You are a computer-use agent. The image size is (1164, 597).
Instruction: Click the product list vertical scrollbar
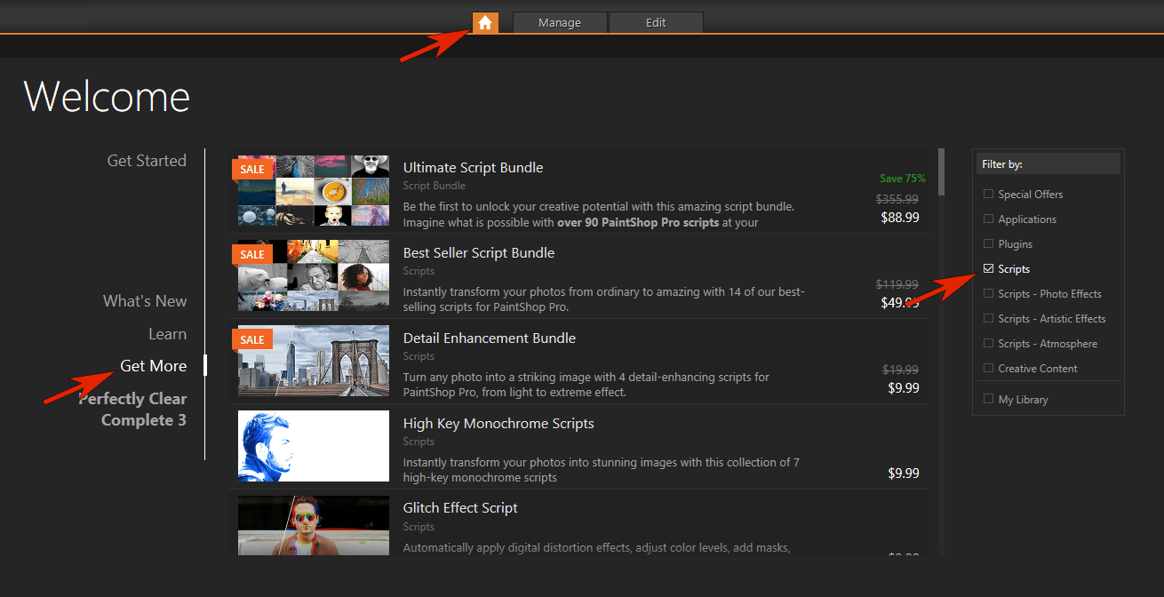941,352
